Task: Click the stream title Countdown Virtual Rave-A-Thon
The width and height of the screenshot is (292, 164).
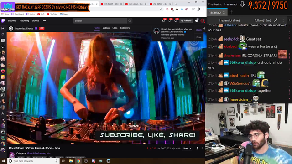Action: [35, 148]
